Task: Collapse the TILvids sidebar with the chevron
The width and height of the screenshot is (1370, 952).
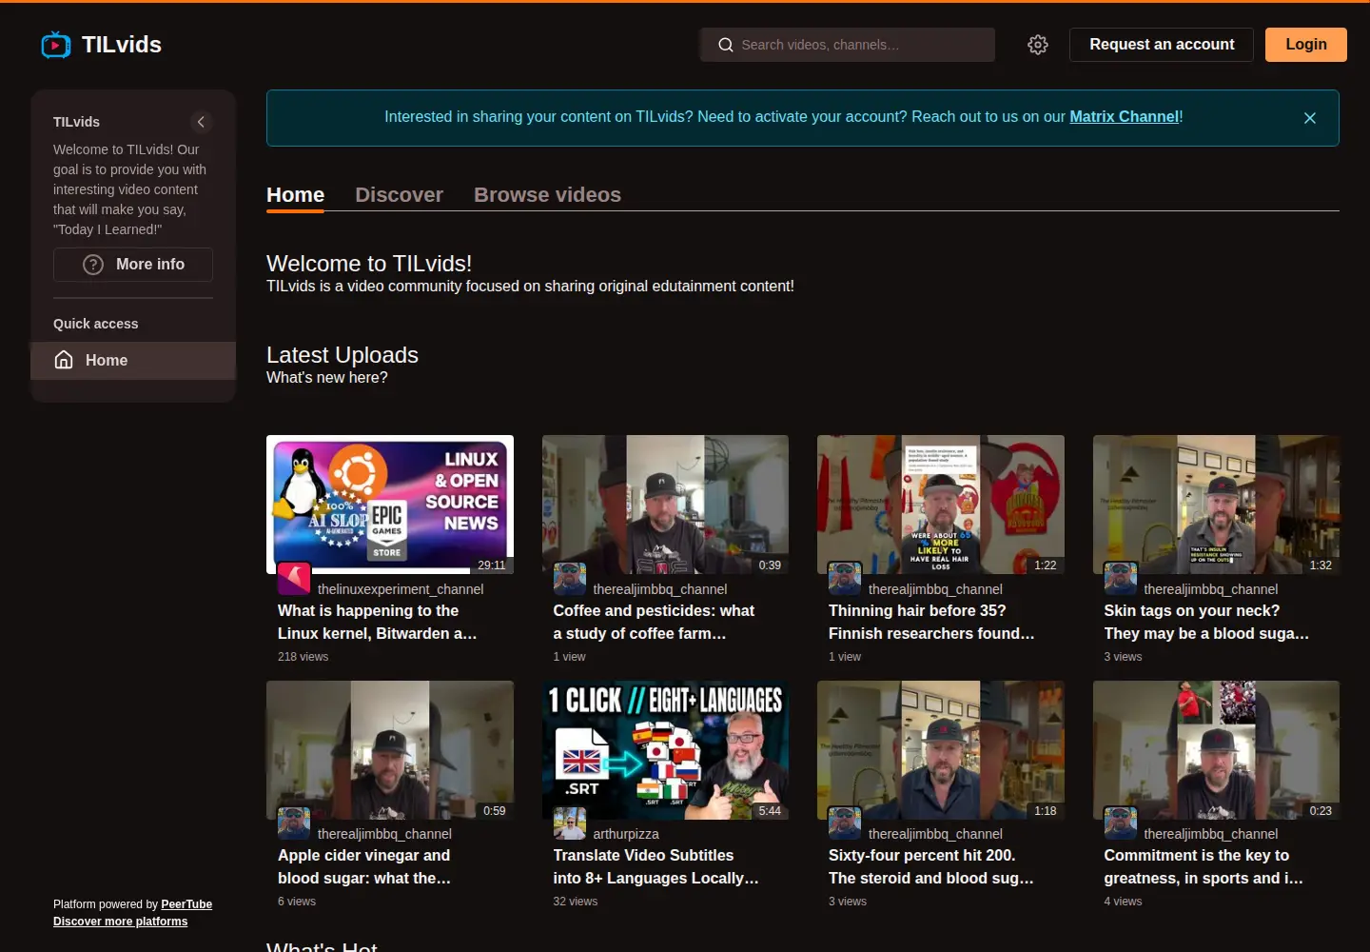Action: tap(201, 122)
